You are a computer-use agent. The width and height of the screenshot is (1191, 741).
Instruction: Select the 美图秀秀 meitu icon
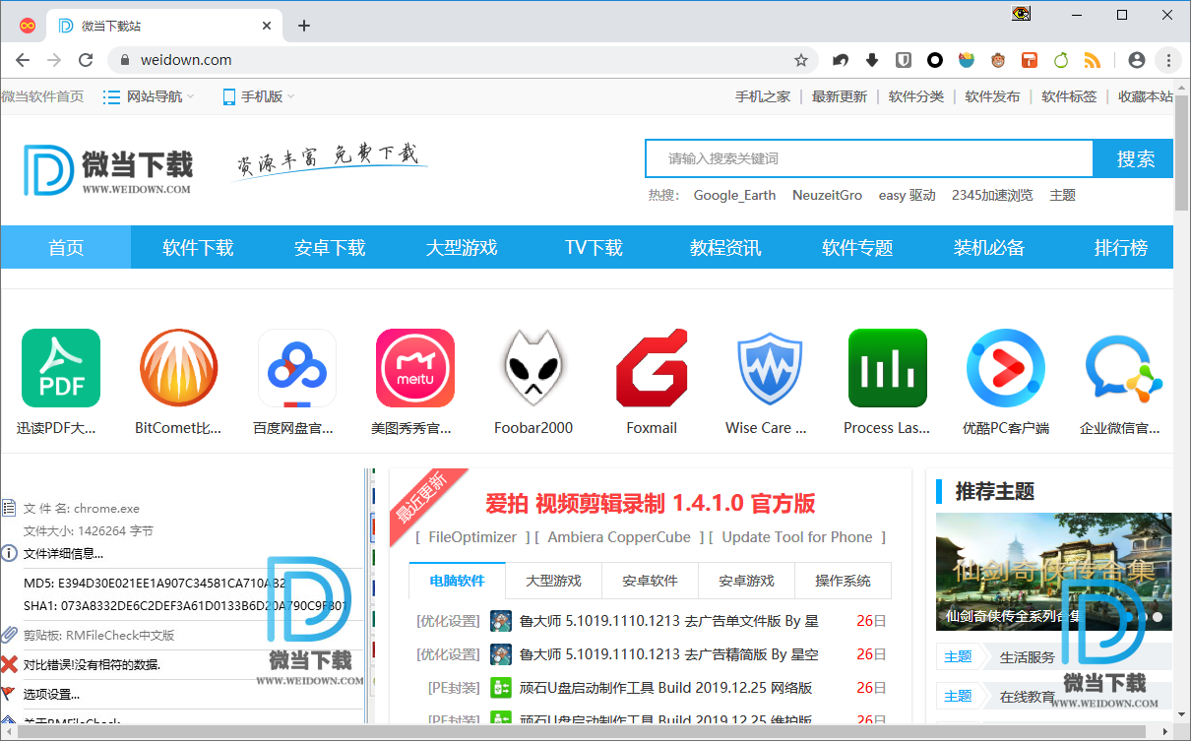[414, 368]
